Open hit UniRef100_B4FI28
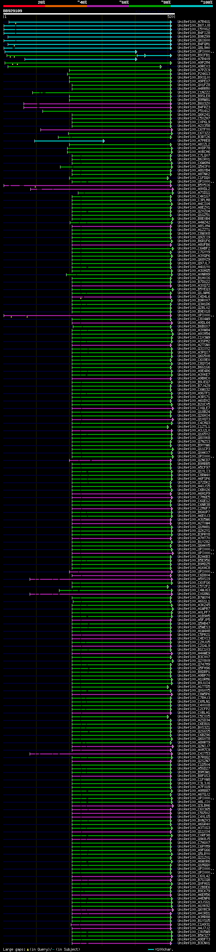This screenshot has width=216, height=952. point(193,33)
